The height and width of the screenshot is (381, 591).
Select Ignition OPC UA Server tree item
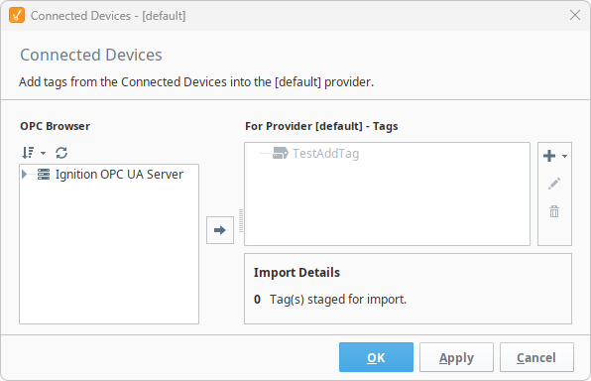click(x=119, y=175)
